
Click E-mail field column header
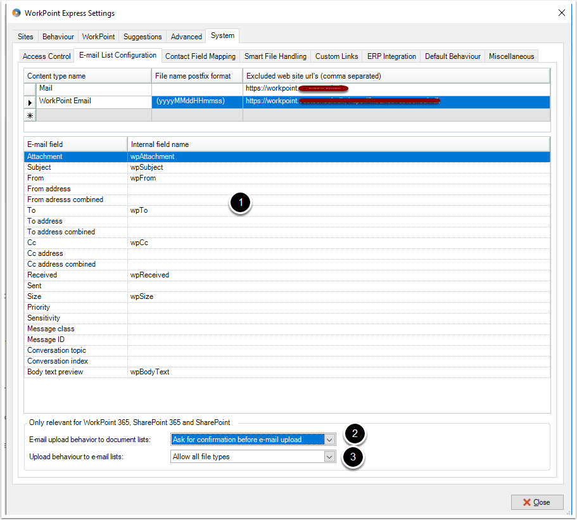point(76,144)
